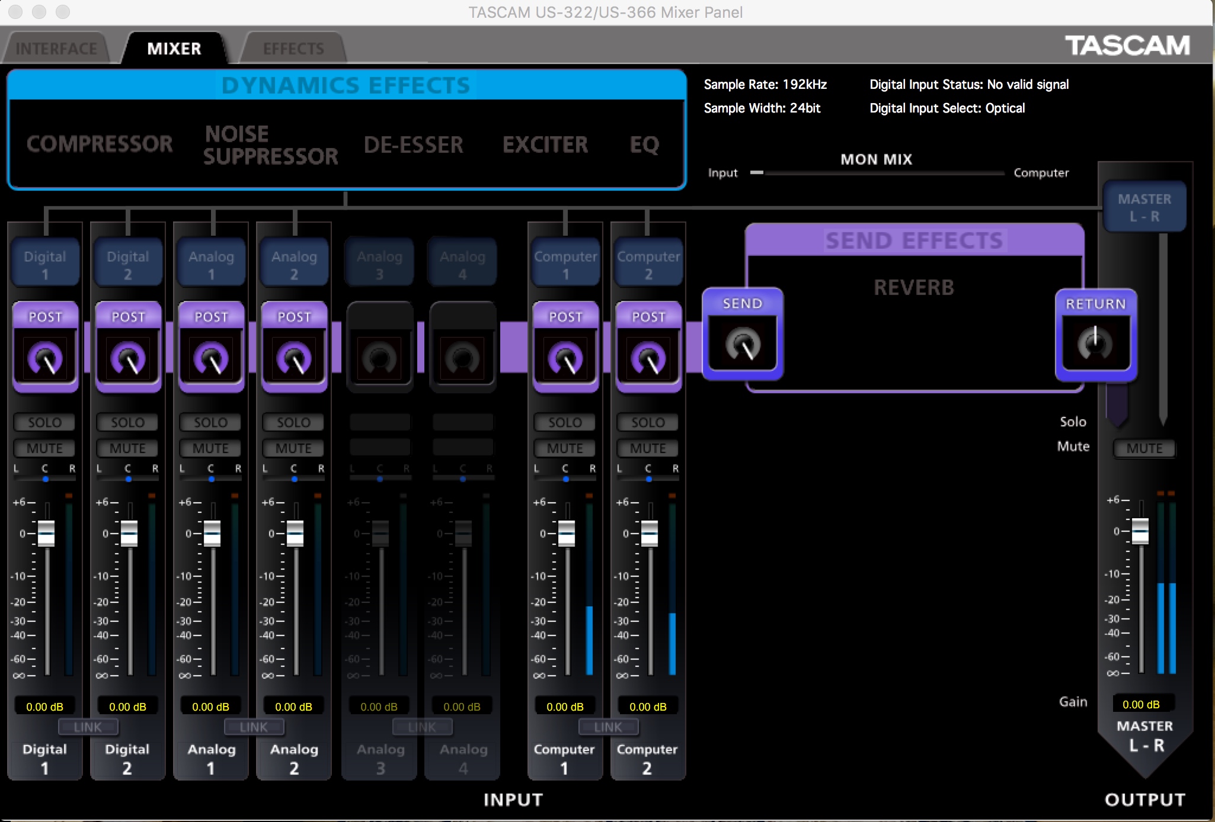Enable LINK between Digital 1 and 2
This screenshot has width=1215, height=822.
tap(88, 727)
